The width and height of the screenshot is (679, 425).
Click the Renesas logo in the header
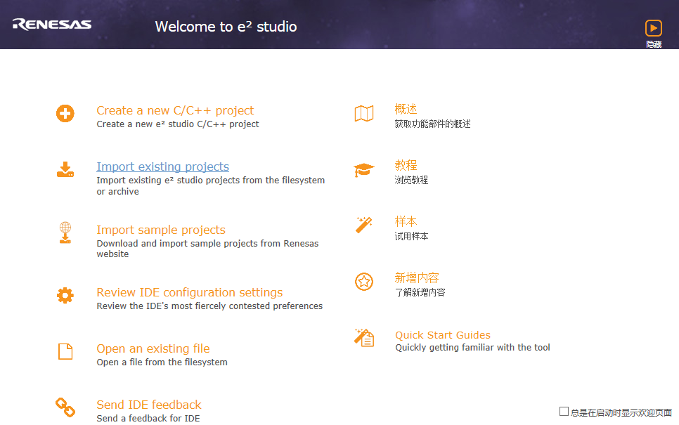(x=52, y=25)
